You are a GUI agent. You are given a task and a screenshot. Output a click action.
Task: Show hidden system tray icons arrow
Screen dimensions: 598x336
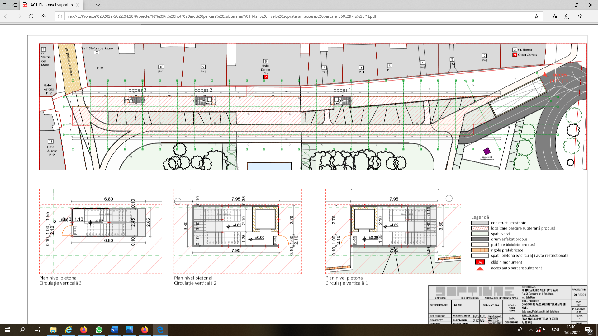click(x=531, y=330)
